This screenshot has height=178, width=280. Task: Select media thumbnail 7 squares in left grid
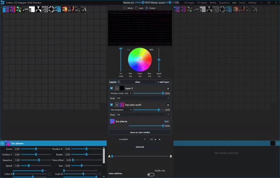click(x=45, y=9)
